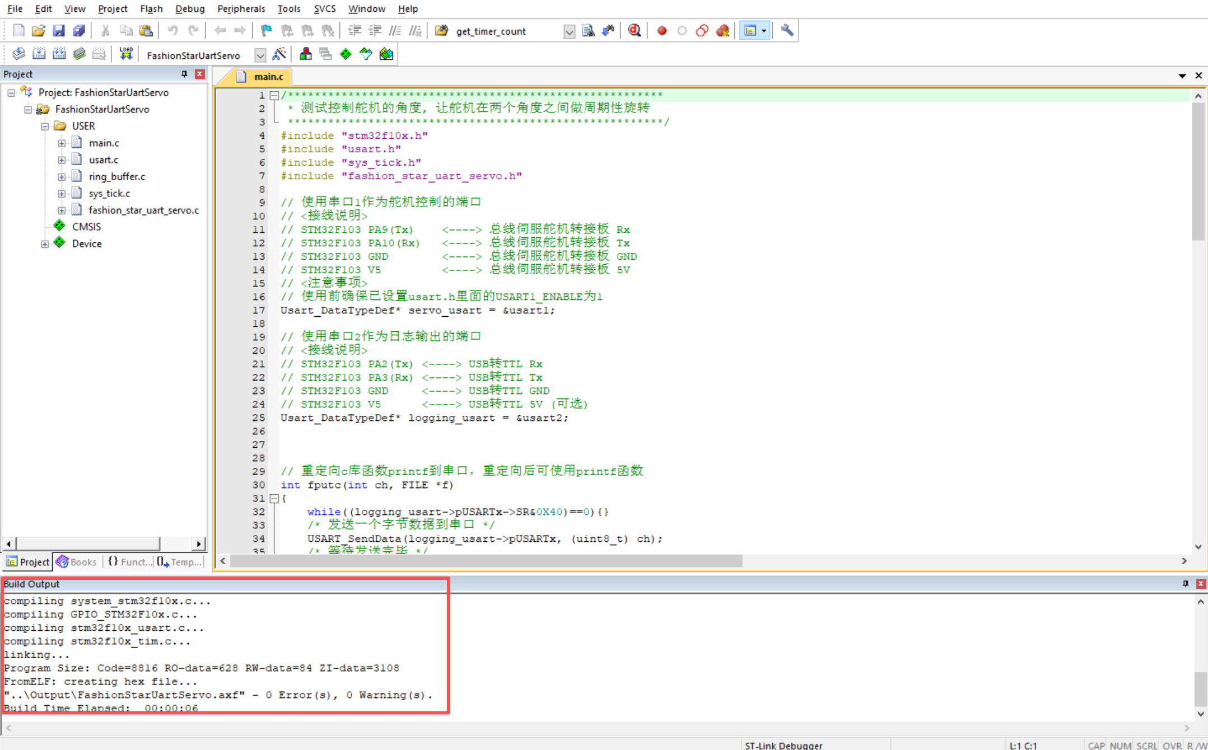
Task: Pin the Build Output panel
Action: click(x=1185, y=583)
